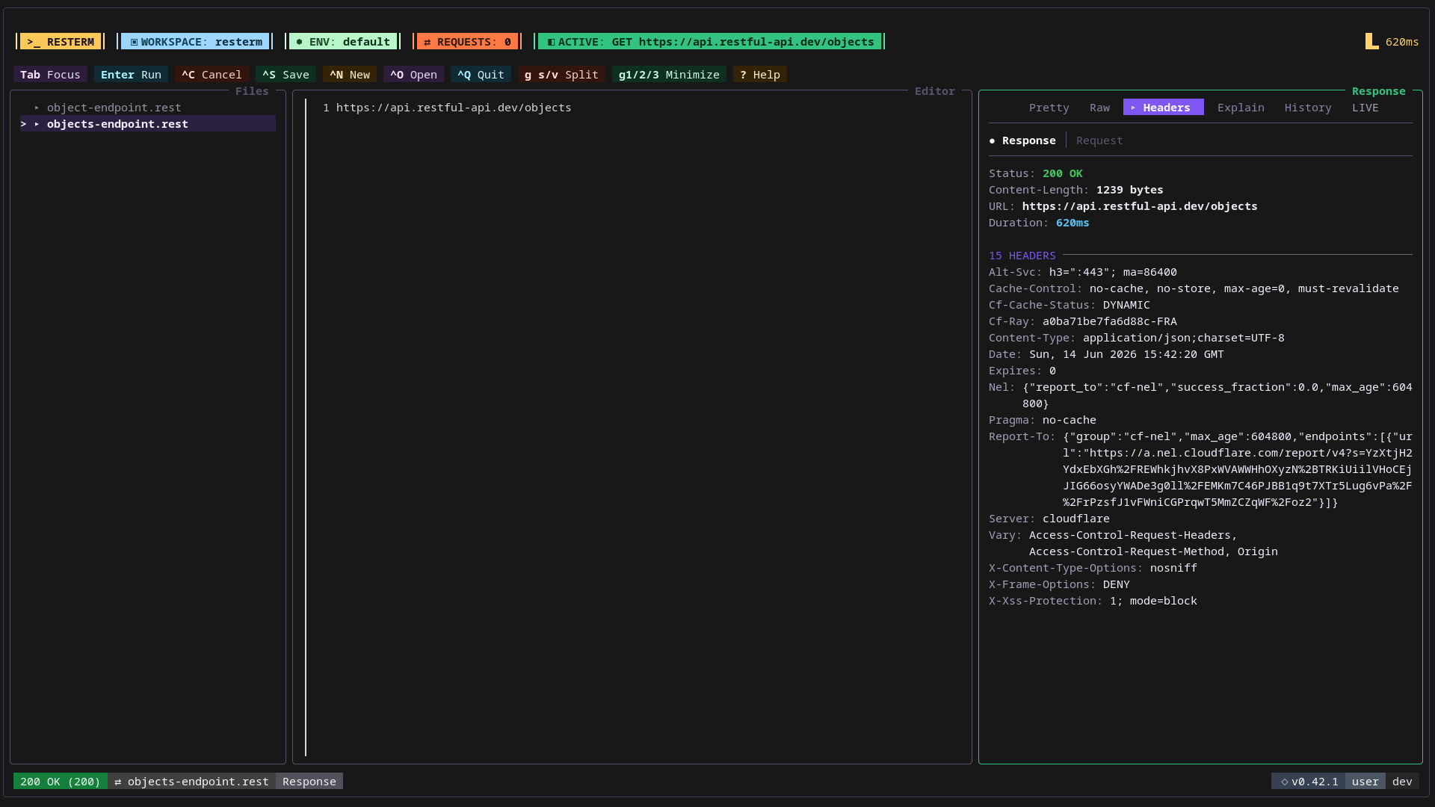Click the ^Q Quit button

coord(481,75)
